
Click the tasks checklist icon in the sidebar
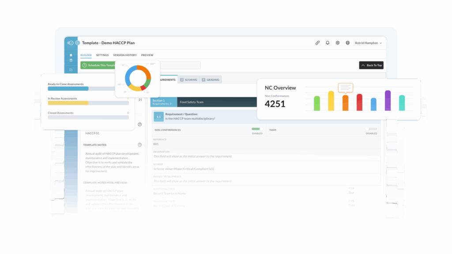[71, 70]
